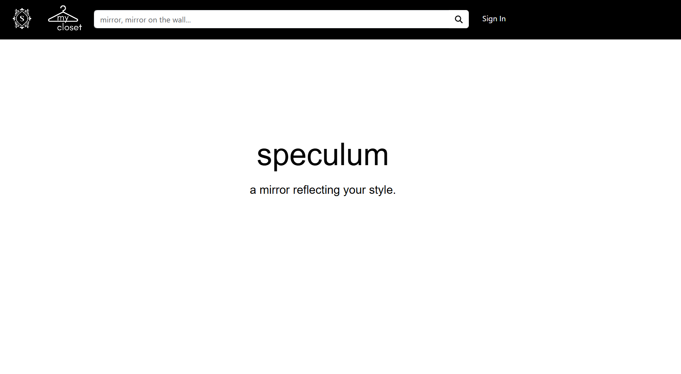Image resolution: width=681 pixels, height=374 pixels.
Task: Select the Sign In navbar item
Action: [494, 19]
